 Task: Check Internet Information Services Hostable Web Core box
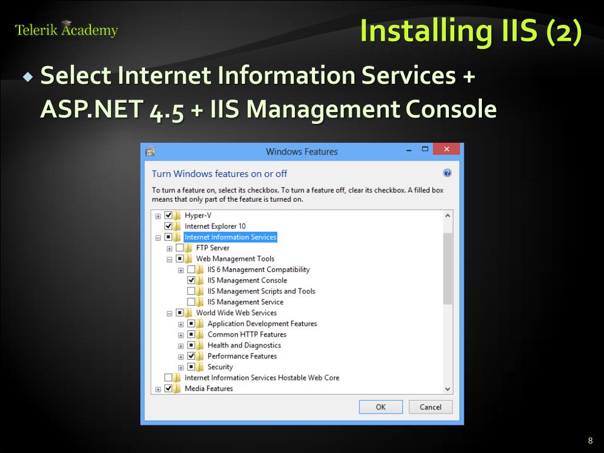[168, 377]
